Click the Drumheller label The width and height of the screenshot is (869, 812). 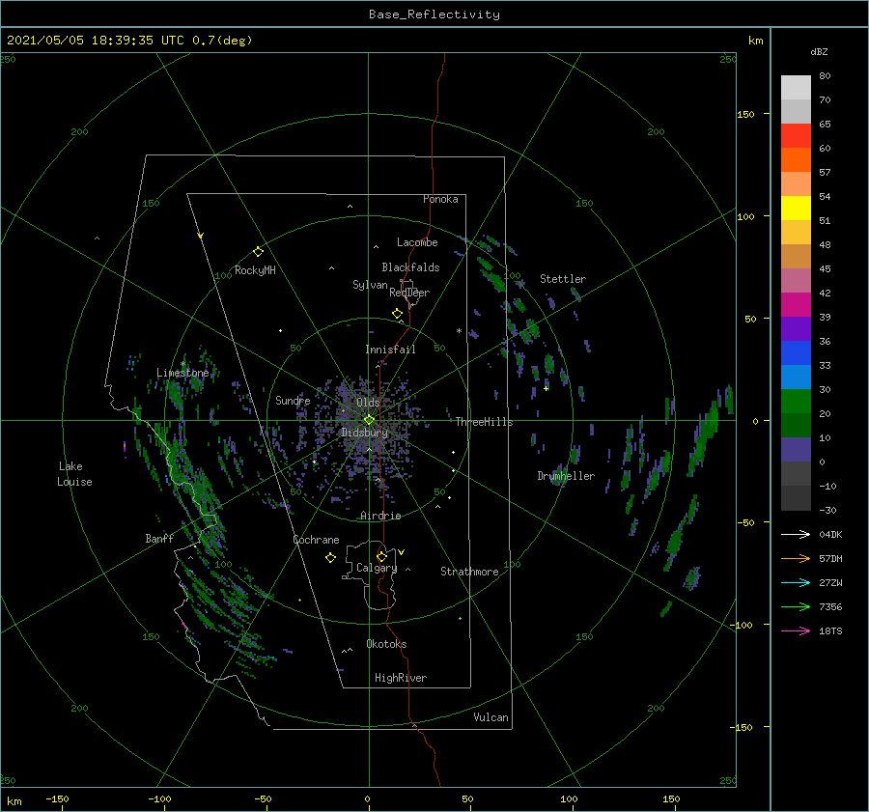click(x=566, y=476)
